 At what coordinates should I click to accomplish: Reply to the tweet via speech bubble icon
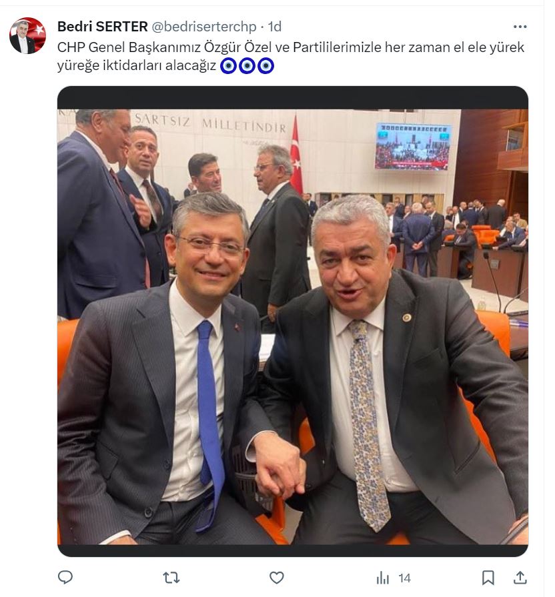click(65, 578)
